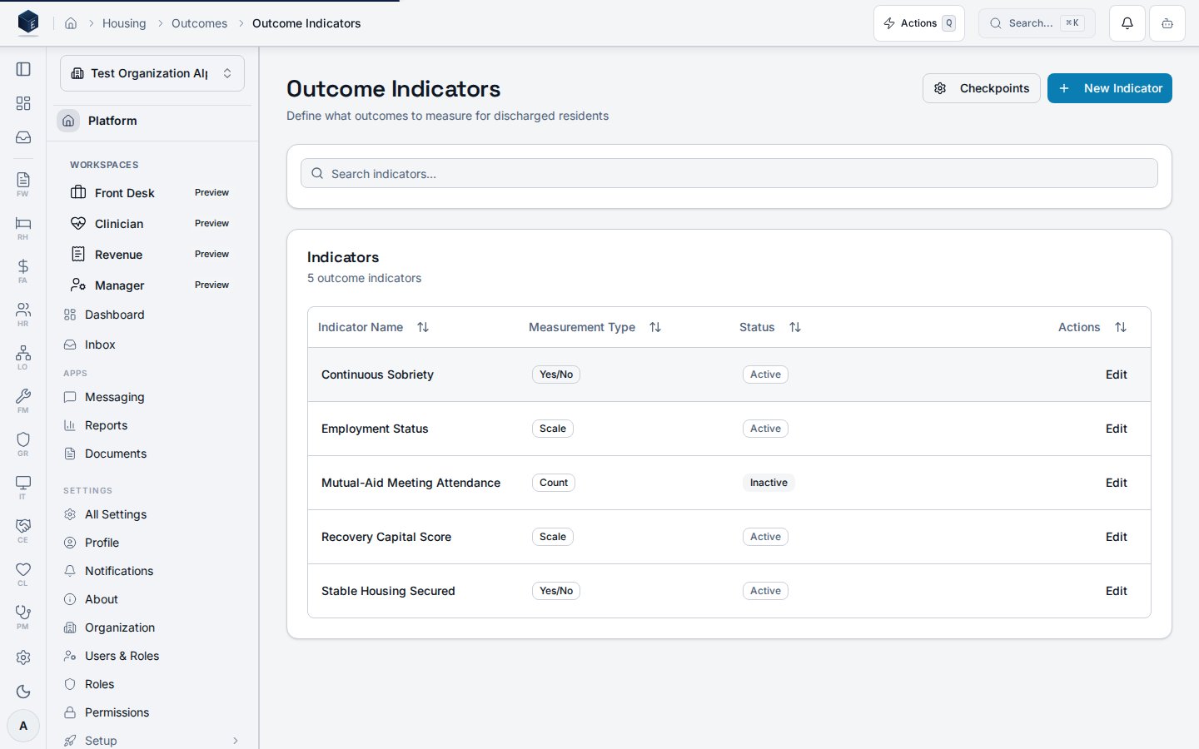Open the FW document rail icon
The image size is (1199, 749).
23,184
